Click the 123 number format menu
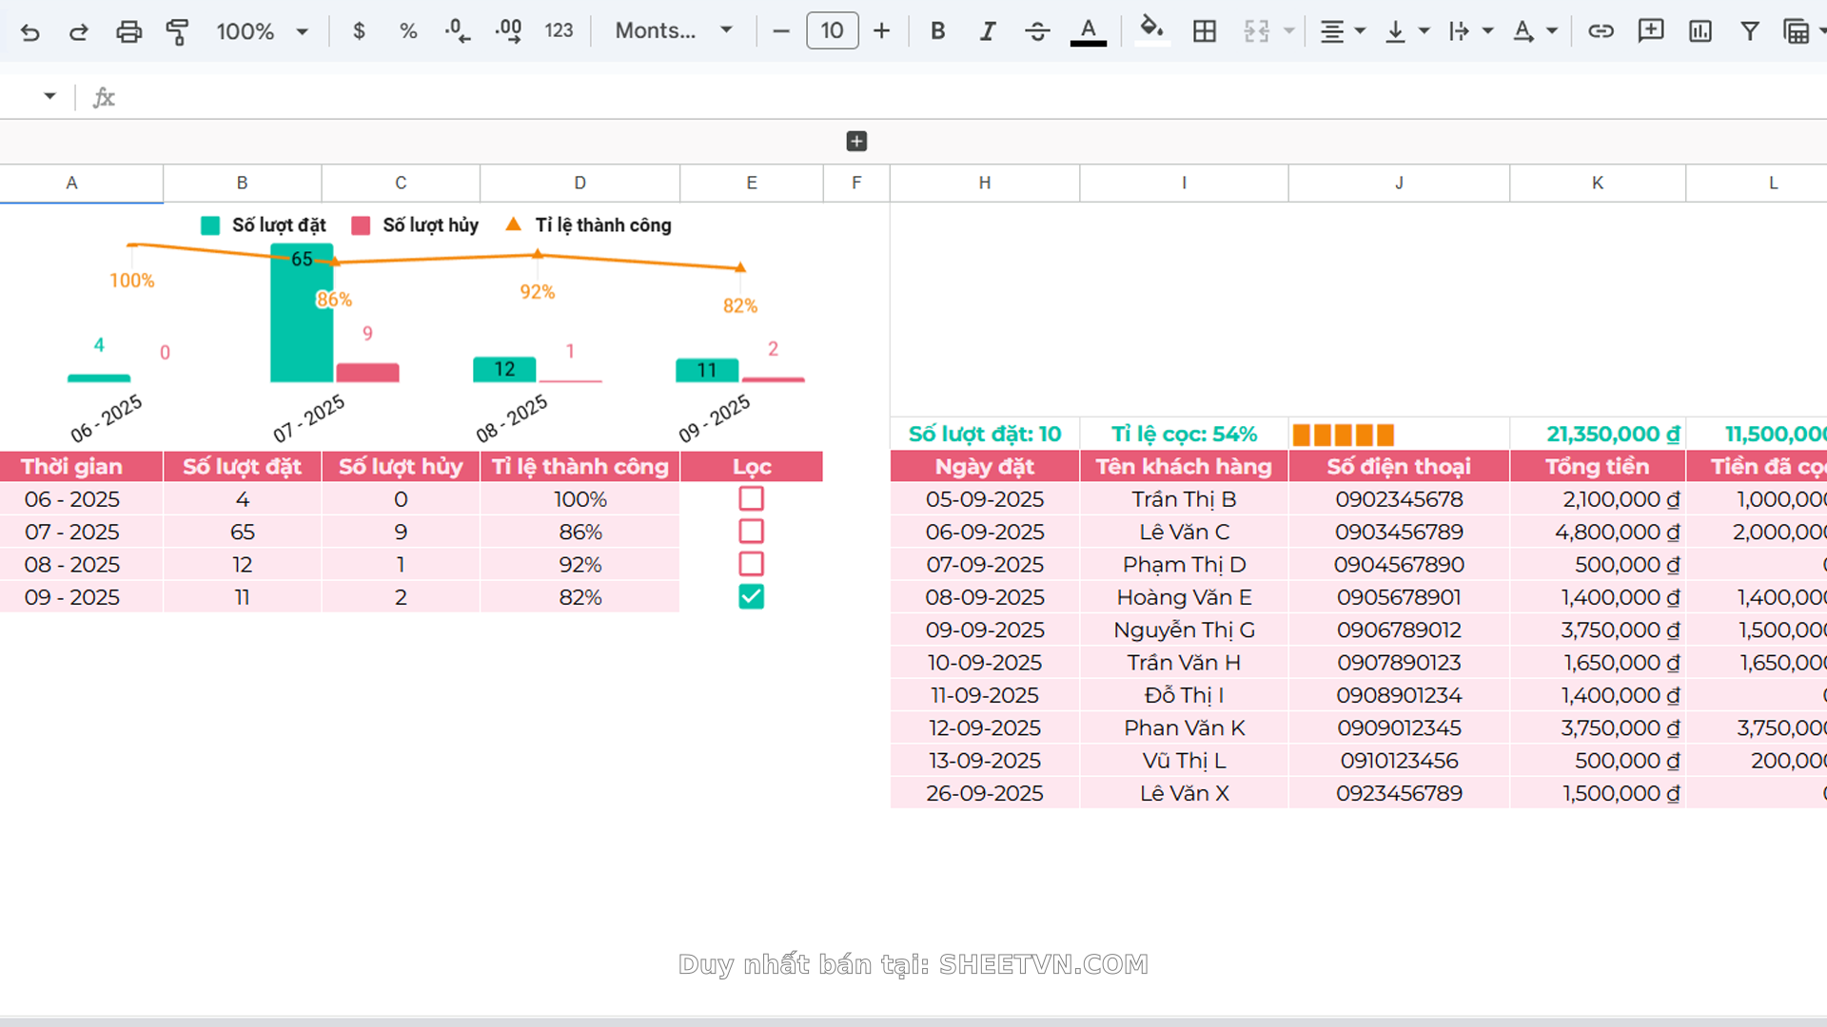This screenshot has width=1827, height=1027. [559, 31]
